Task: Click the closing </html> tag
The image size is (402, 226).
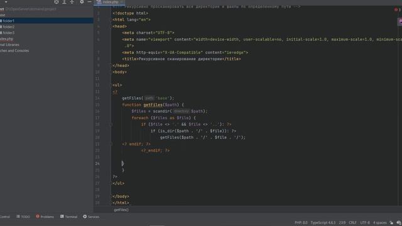Action: 121,203
